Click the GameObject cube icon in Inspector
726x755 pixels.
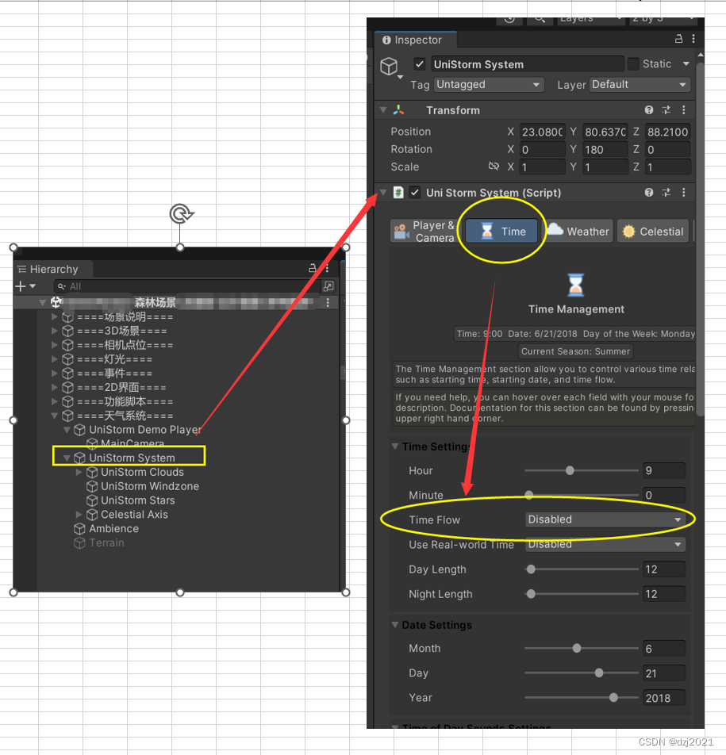point(389,66)
